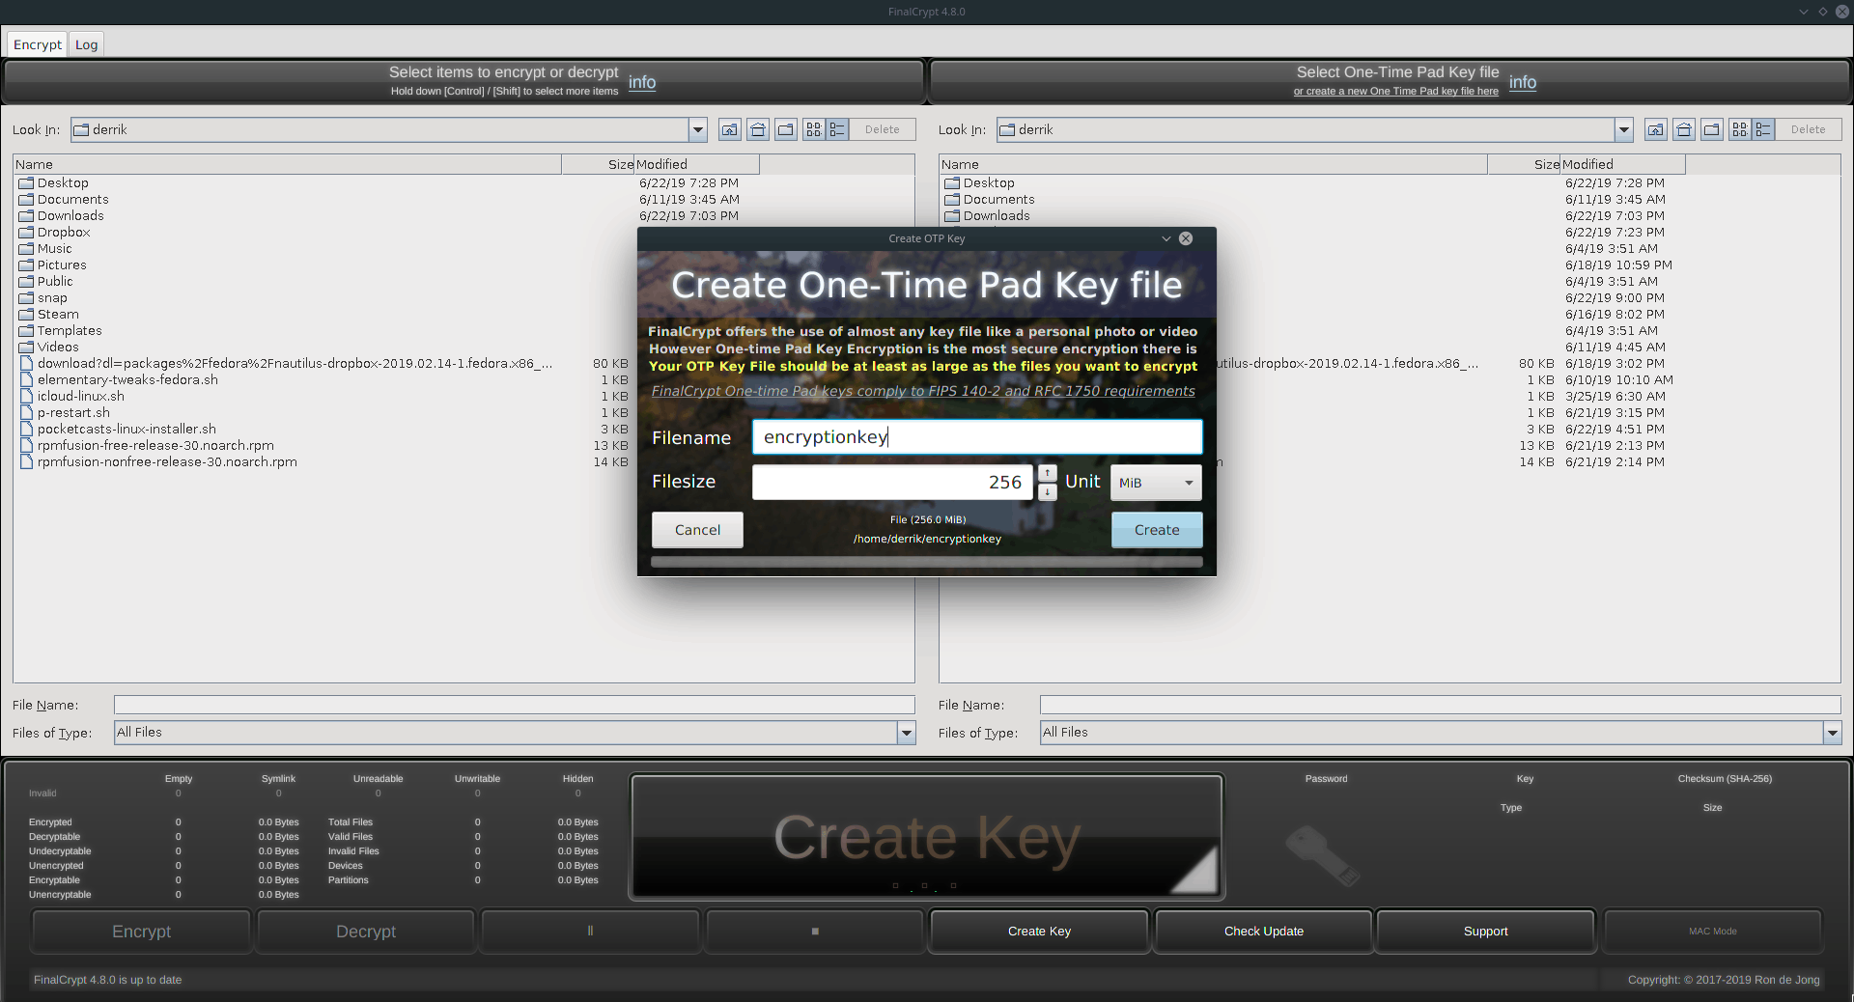This screenshot has height=1002, width=1854.
Task: Open the Unit dropdown showing MiB
Action: [x=1156, y=483]
